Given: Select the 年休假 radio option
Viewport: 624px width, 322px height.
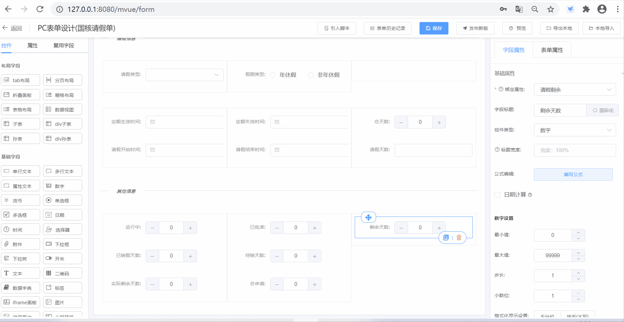Looking at the screenshot, I should pos(273,75).
